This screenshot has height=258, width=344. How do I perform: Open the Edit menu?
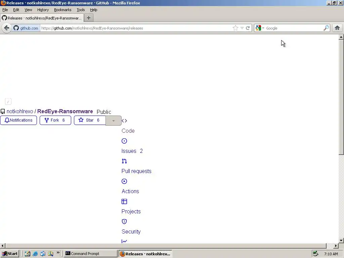point(16,10)
